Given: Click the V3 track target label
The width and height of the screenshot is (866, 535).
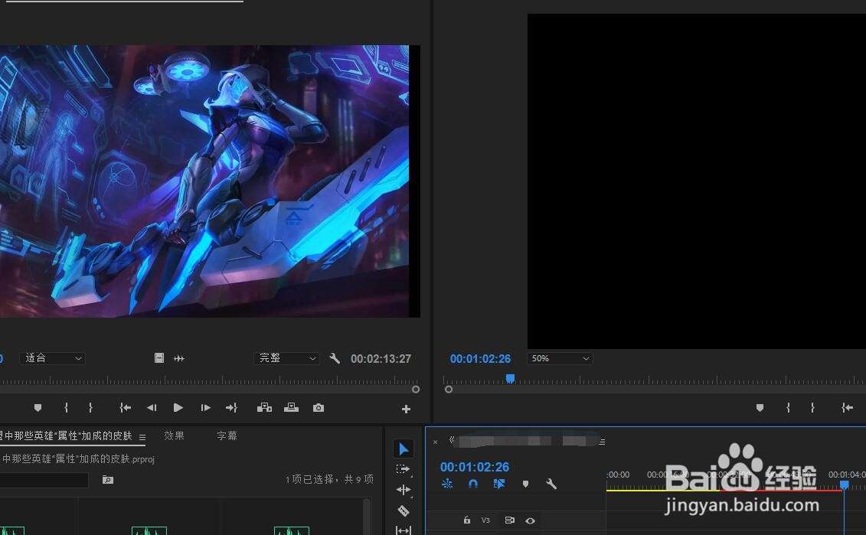Looking at the screenshot, I should [485, 520].
